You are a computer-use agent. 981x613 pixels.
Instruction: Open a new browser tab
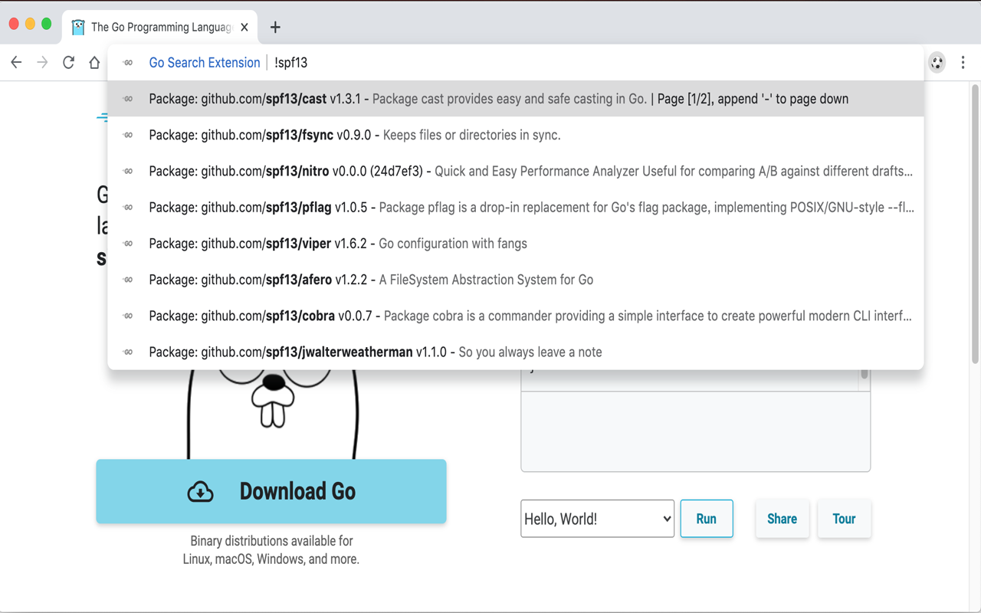click(275, 28)
